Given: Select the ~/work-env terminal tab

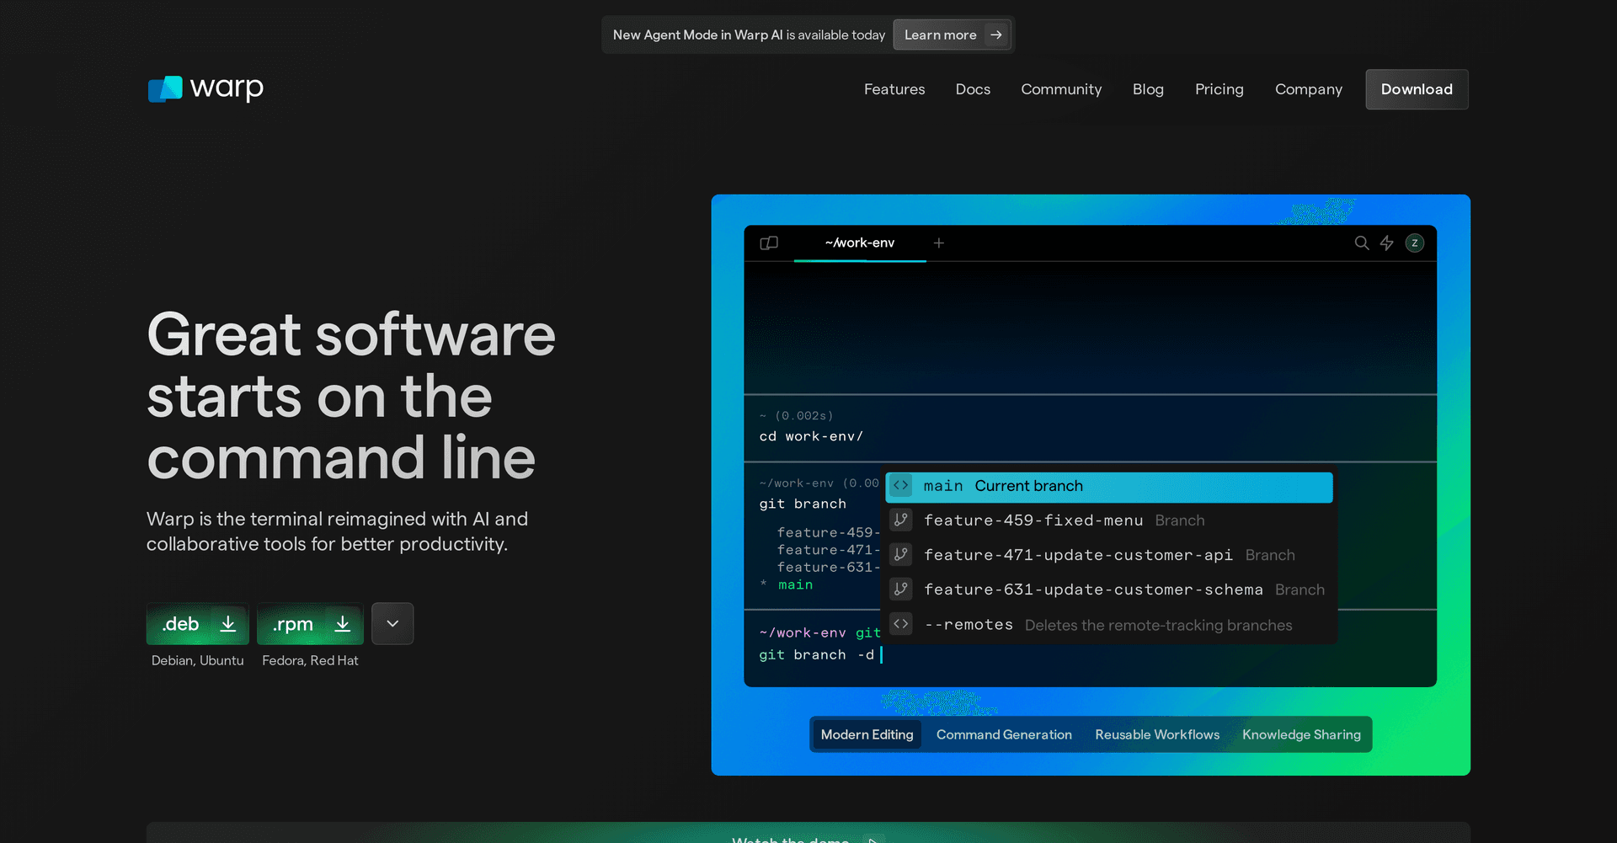Looking at the screenshot, I should click(860, 243).
